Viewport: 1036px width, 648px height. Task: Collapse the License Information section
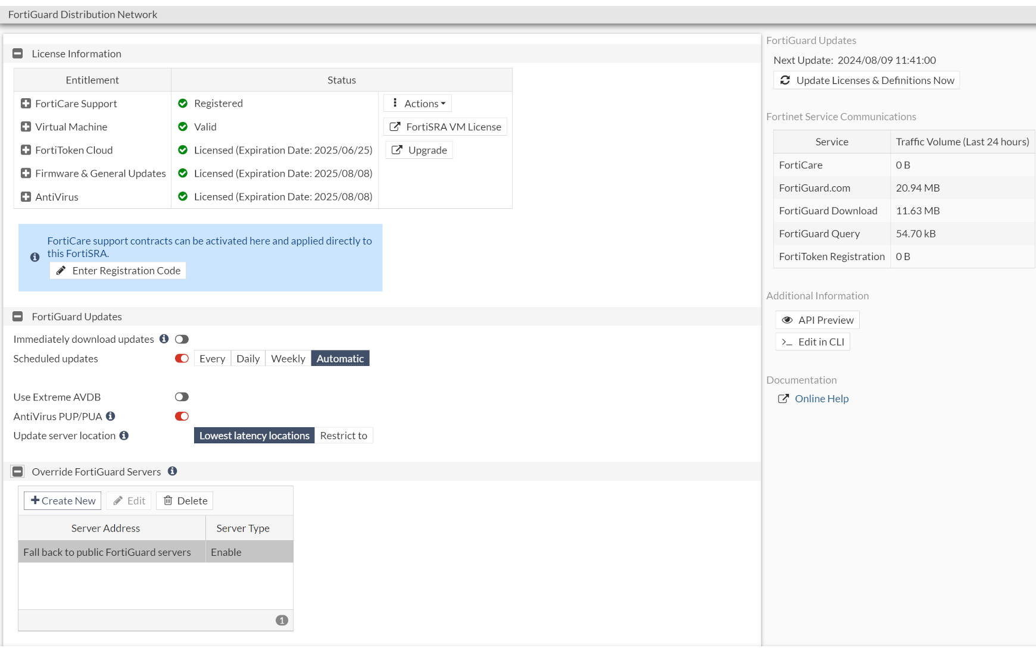pyautogui.click(x=18, y=54)
